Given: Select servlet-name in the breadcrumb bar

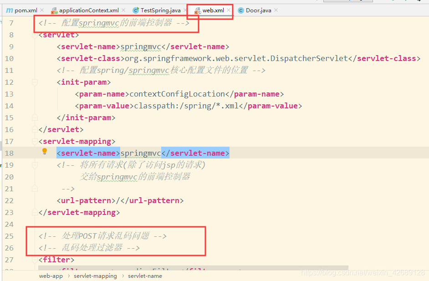Looking at the screenshot, I should click(x=145, y=276).
